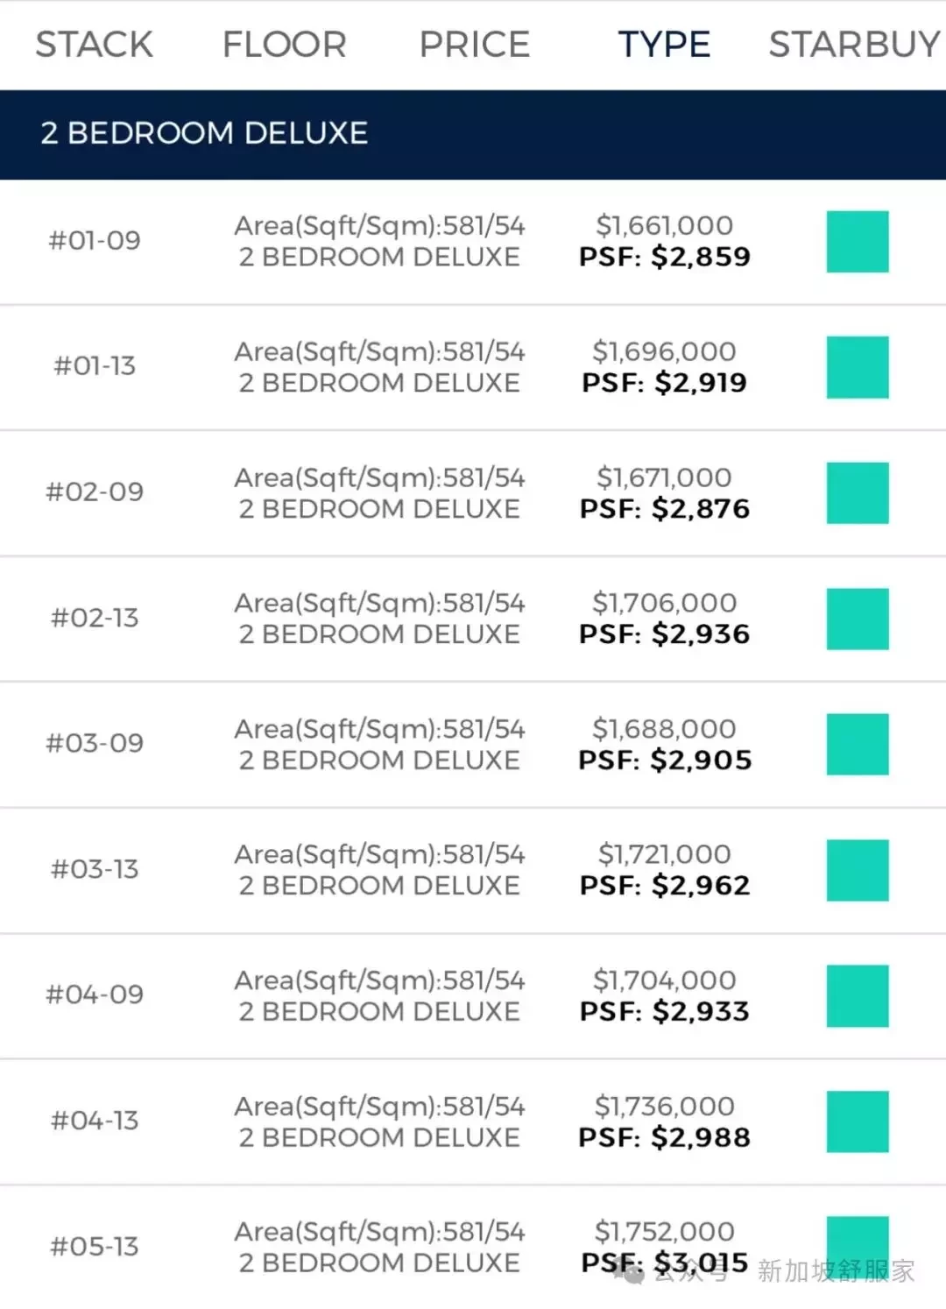Select the PRICE tab

474,45
